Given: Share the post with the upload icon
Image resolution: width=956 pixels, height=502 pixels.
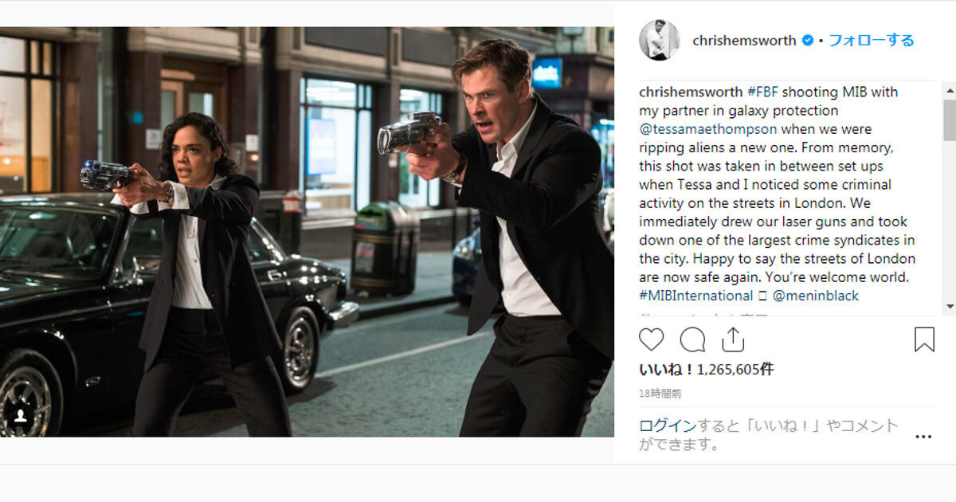Looking at the screenshot, I should pos(733,339).
